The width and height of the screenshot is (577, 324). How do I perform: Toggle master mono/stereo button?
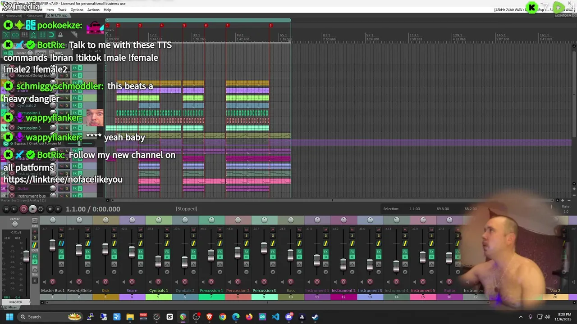35,220
